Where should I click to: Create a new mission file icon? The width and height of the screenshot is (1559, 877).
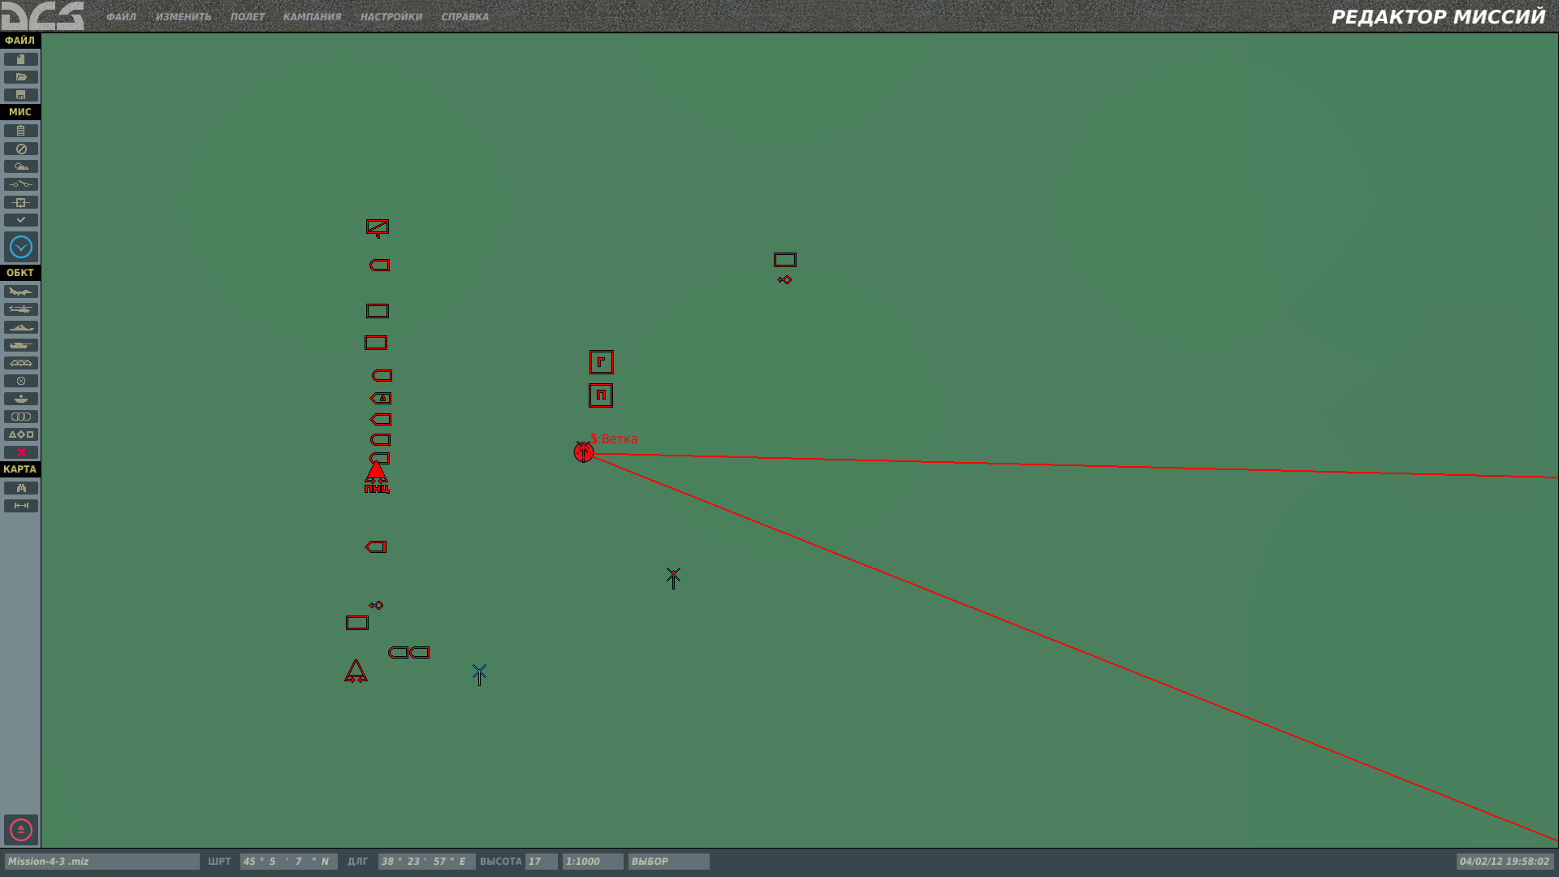click(x=21, y=59)
